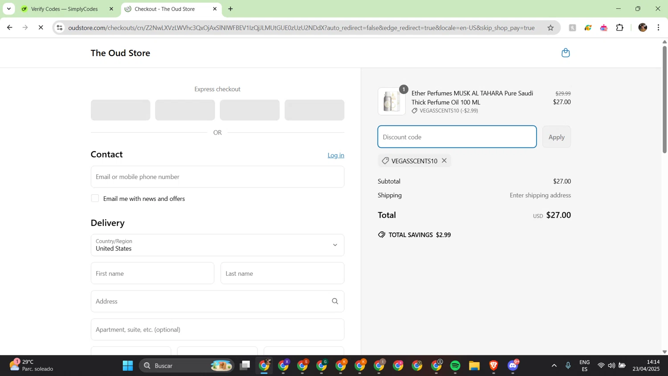This screenshot has height=376, width=668.
Task: Open the clock showing 14:14
Action: click(647, 365)
